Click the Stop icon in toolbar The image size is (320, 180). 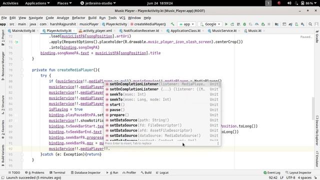269,24
